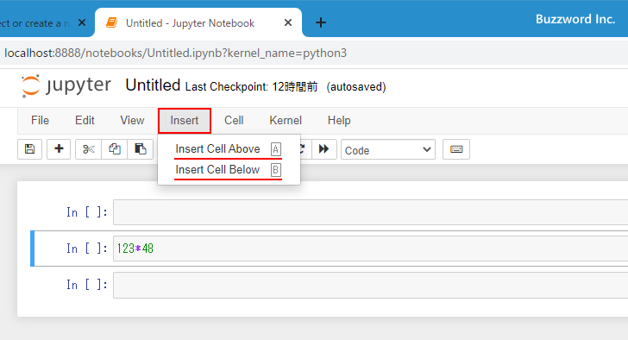Close the Untitled Jupyter Notebook tab
The image size is (628, 340).
pyautogui.click(x=288, y=22)
